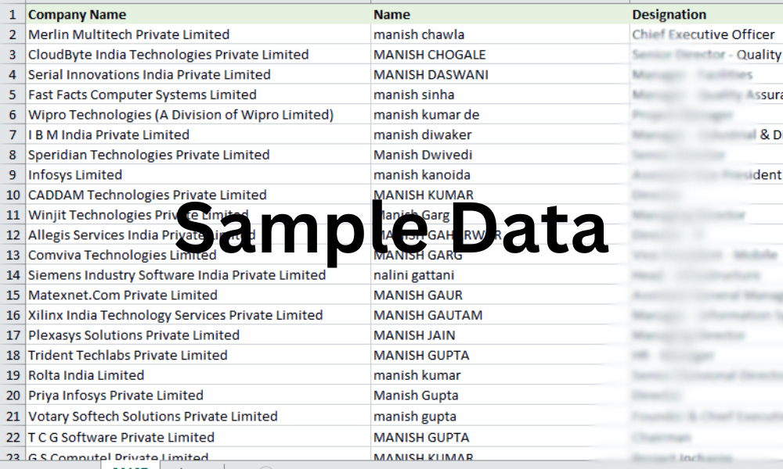
Task: Click the T C G Software Private Limited cell
Action: 198,437
